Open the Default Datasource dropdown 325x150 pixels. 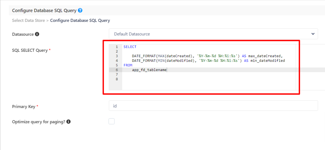click(x=213, y=34)
